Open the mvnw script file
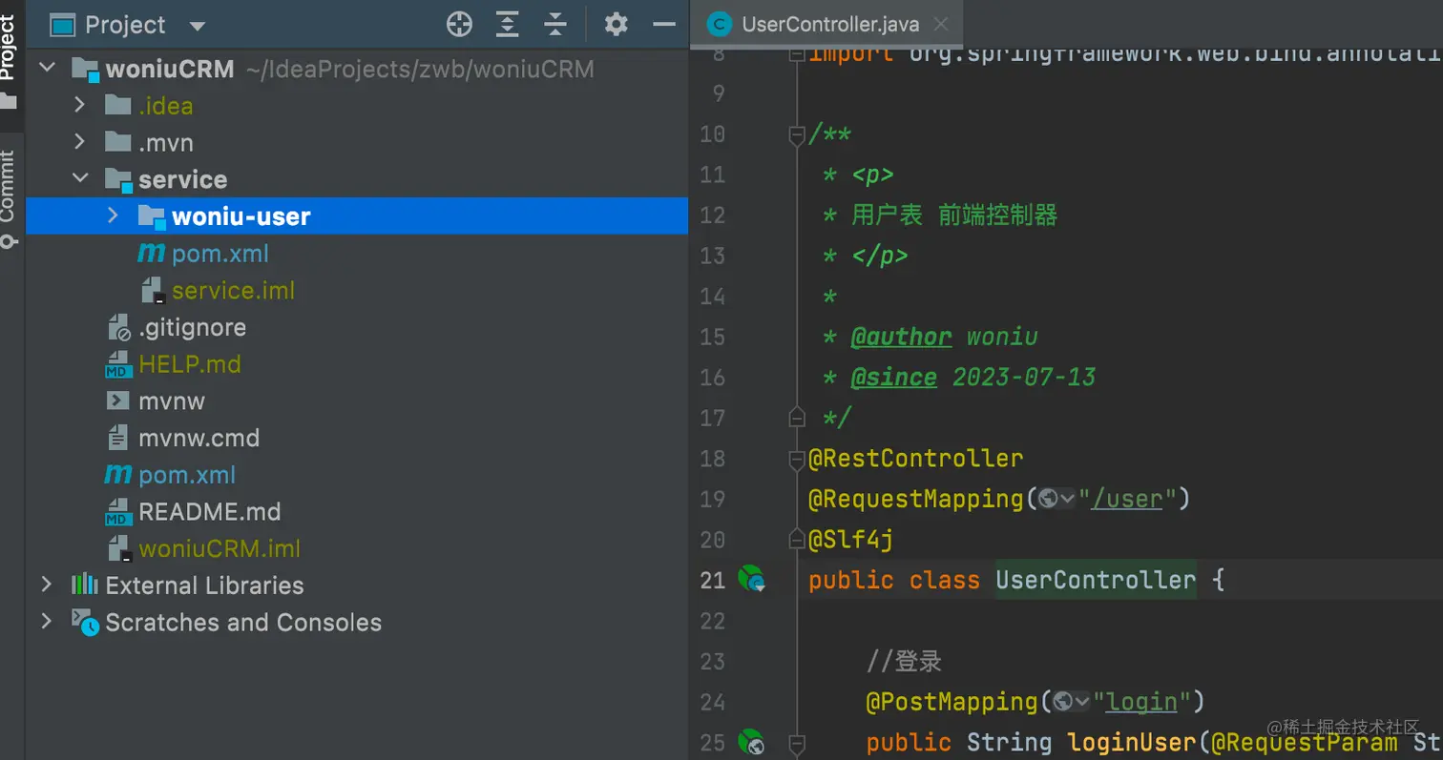Image resolution: width=1443 pixels, height=760 pixels. coord(172,401)
